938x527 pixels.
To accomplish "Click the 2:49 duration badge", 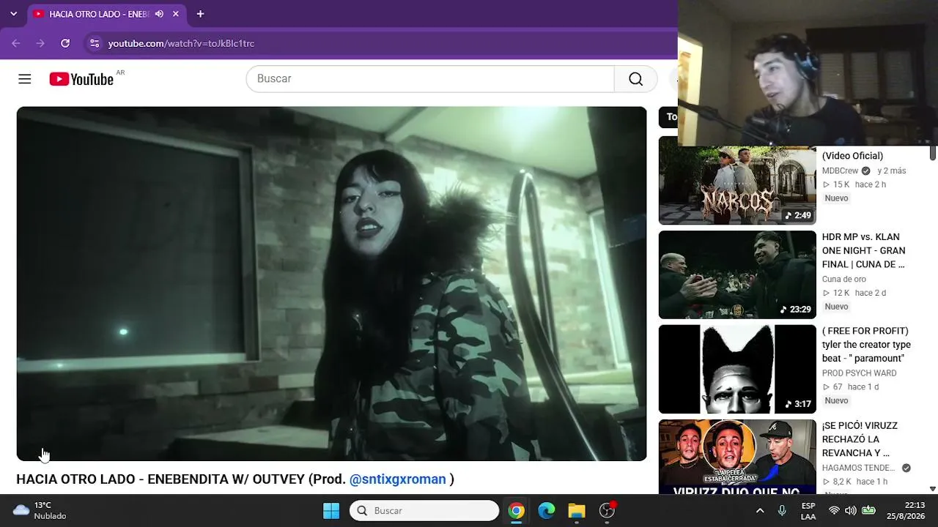I will (x=798, y=215).
